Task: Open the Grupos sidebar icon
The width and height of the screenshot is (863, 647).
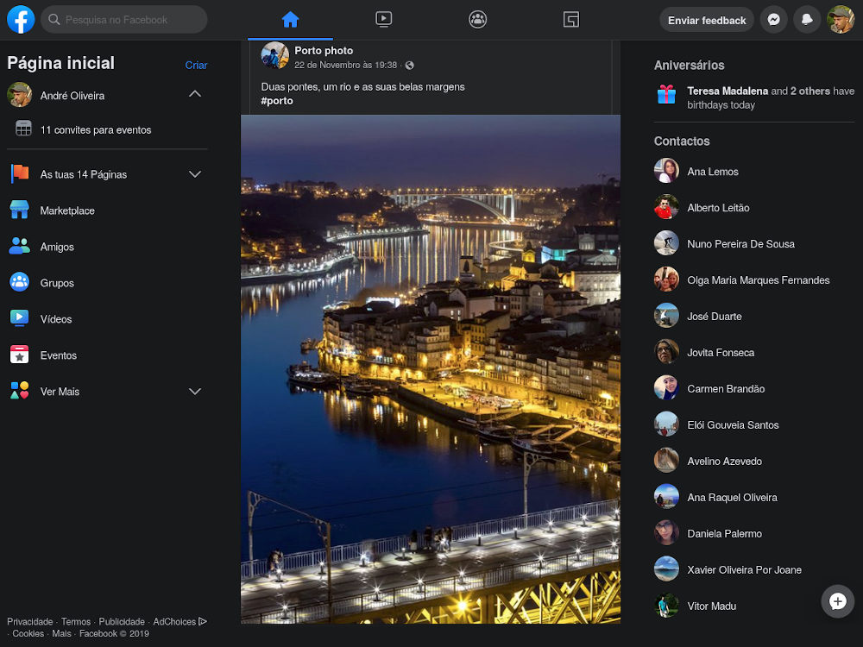Action: pyautogui.click(x=19, y=283)
